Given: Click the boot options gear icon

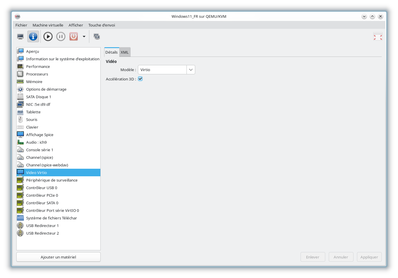Looking at the screenshot, I should pos(20,89).
